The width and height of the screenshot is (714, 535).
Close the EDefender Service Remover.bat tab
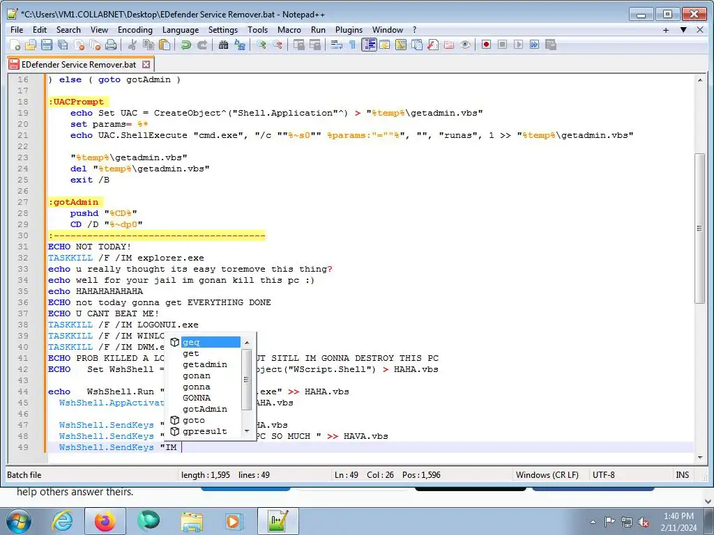pos(146,65)
